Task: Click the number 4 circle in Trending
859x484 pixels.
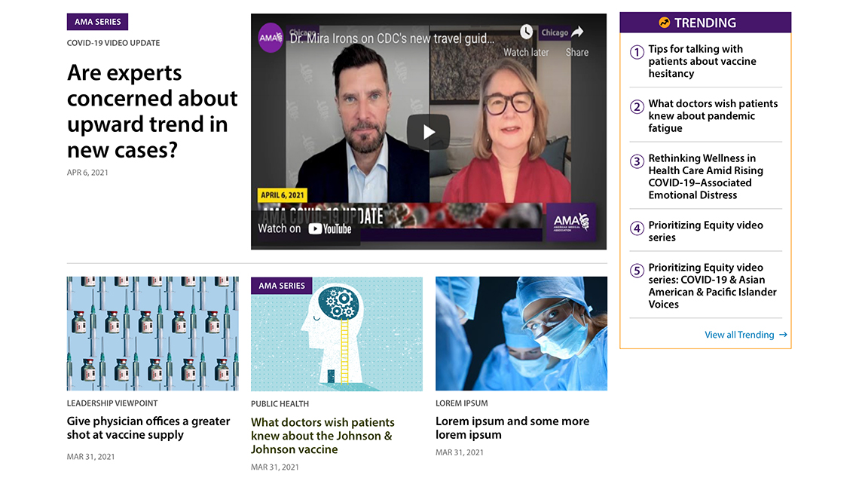Action: 637,228
